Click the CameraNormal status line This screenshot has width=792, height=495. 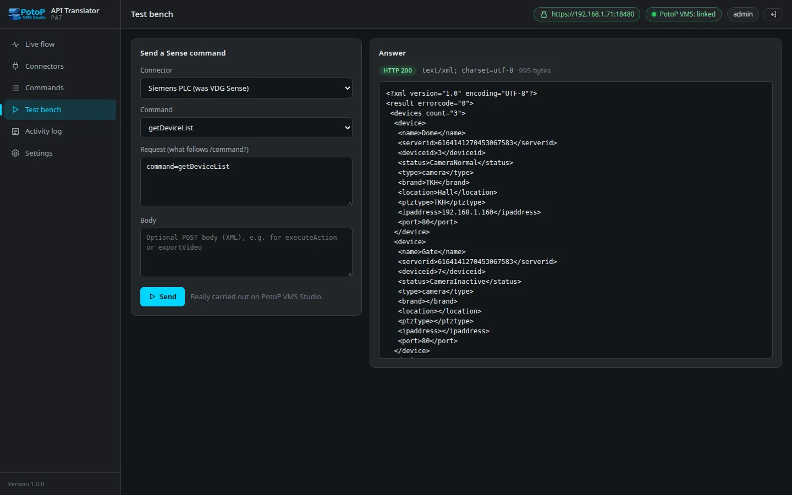point(455,163)
